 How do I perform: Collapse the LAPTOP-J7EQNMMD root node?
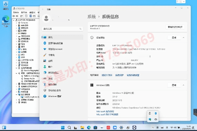pyautogui.click(x=14, y=20)
